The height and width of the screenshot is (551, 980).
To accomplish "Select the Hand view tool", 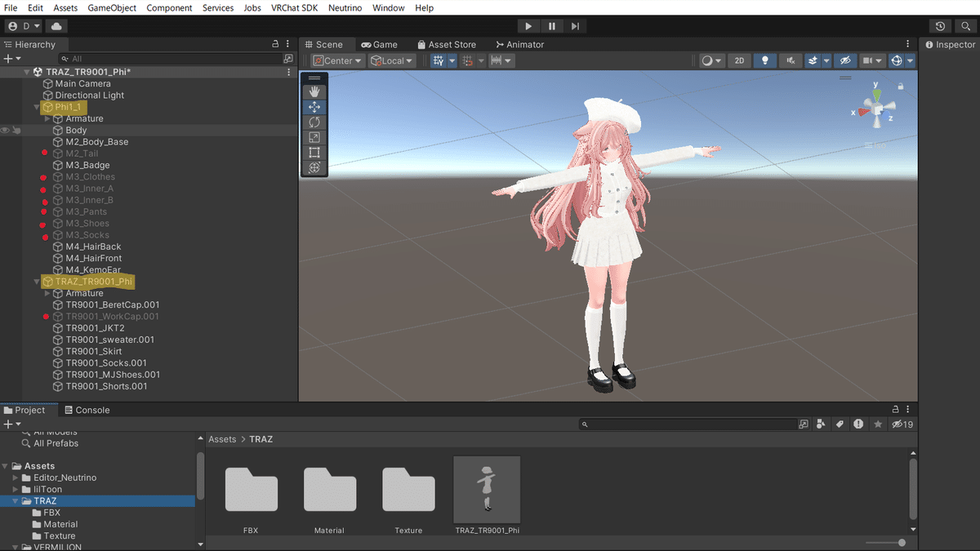I will coord(314,92).
